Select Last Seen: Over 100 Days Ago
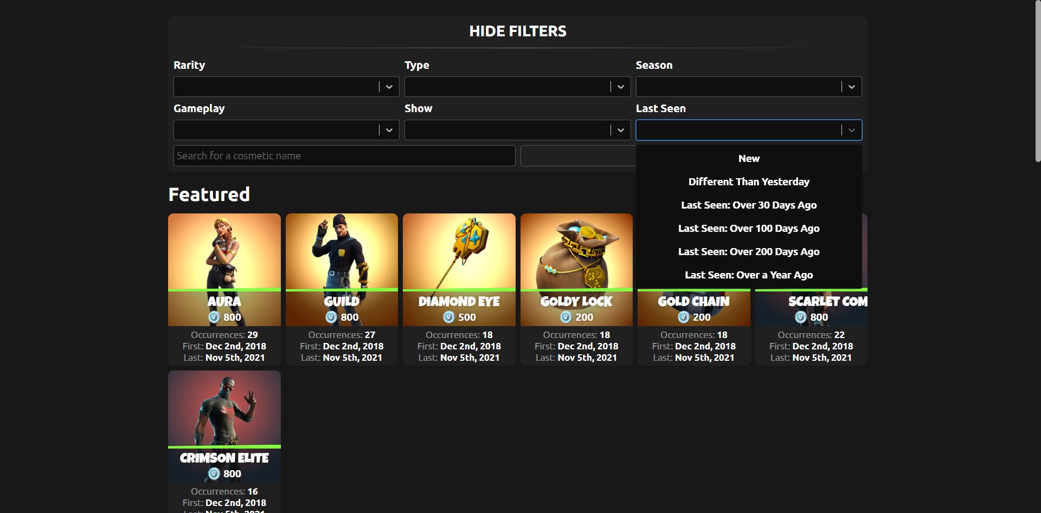The image size is (1041, 513). point(749,229)
